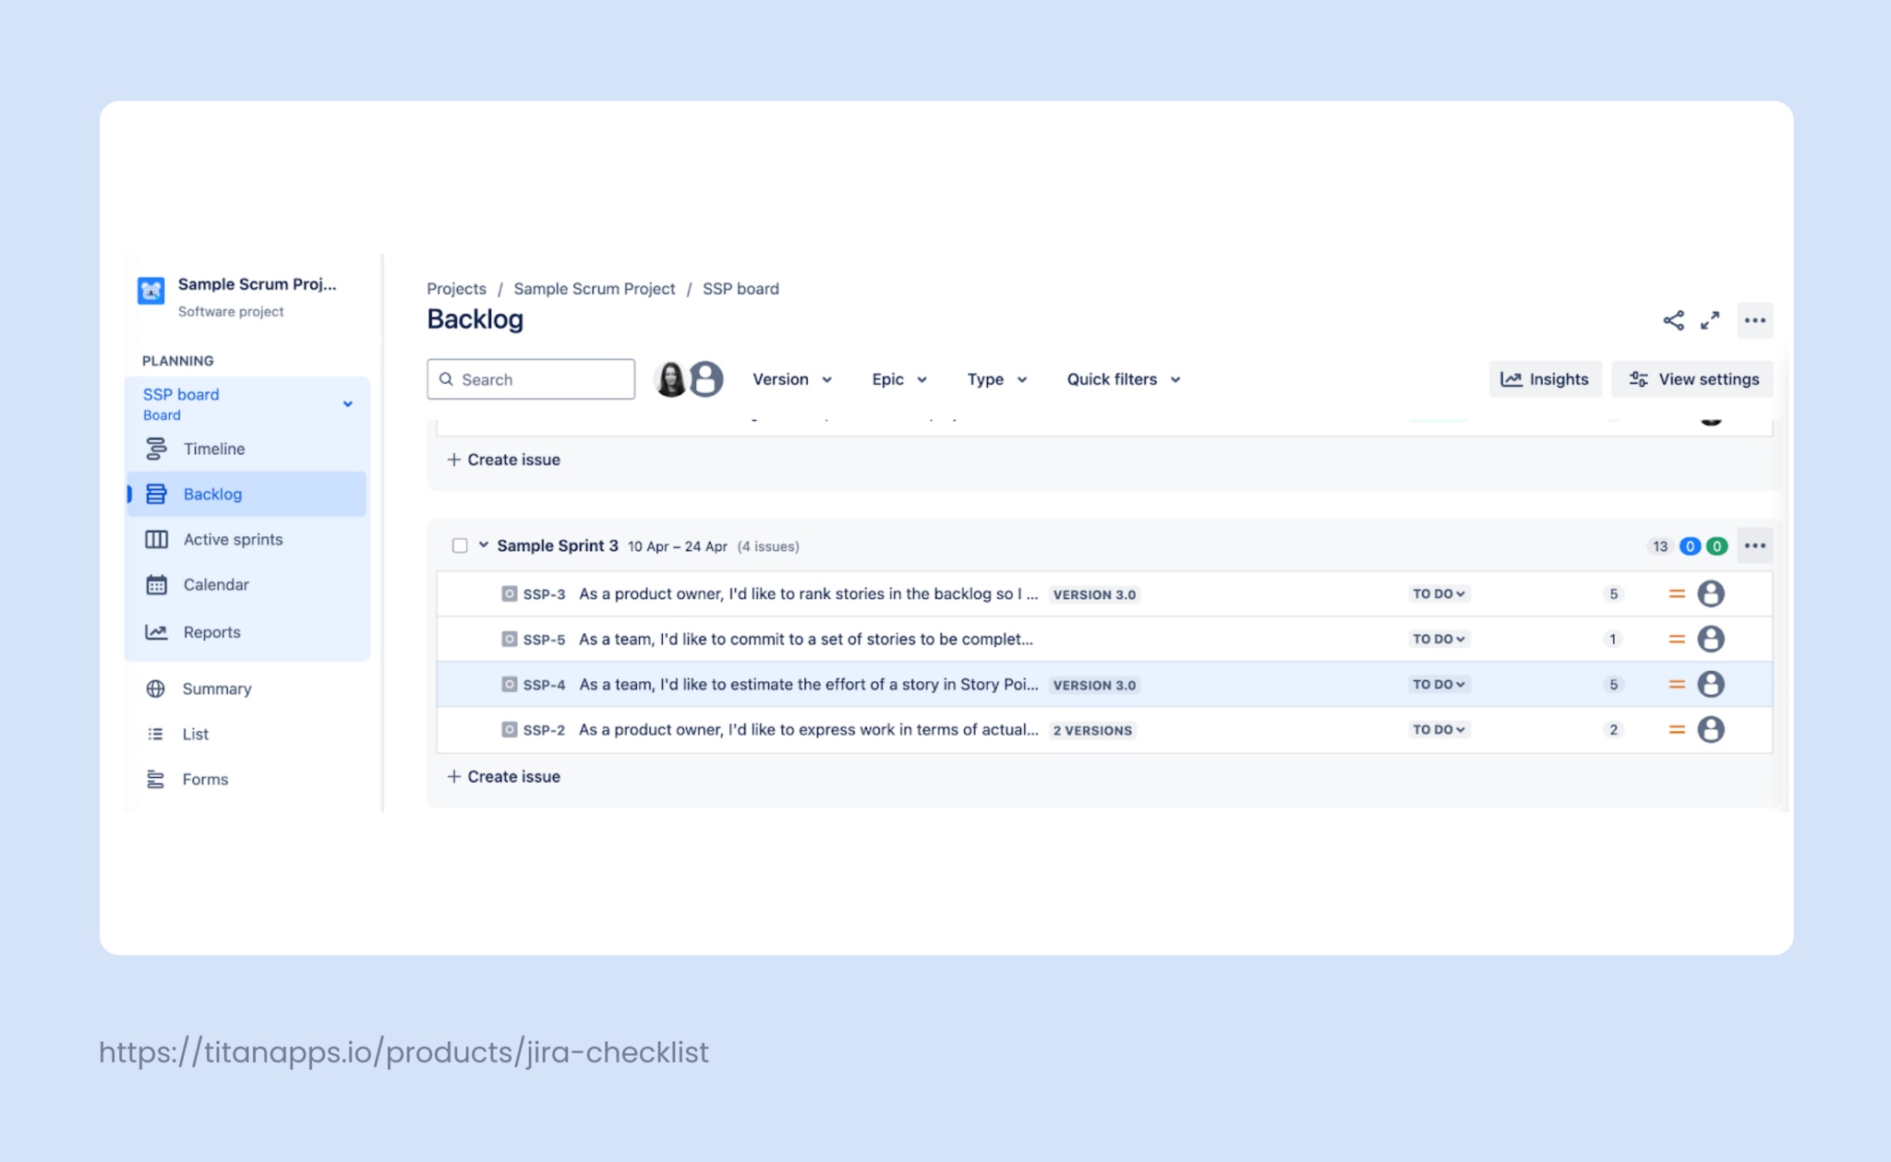The image size is (1891, 1162).
Task: Open Active sprints board
Action: tap(233, 539)
